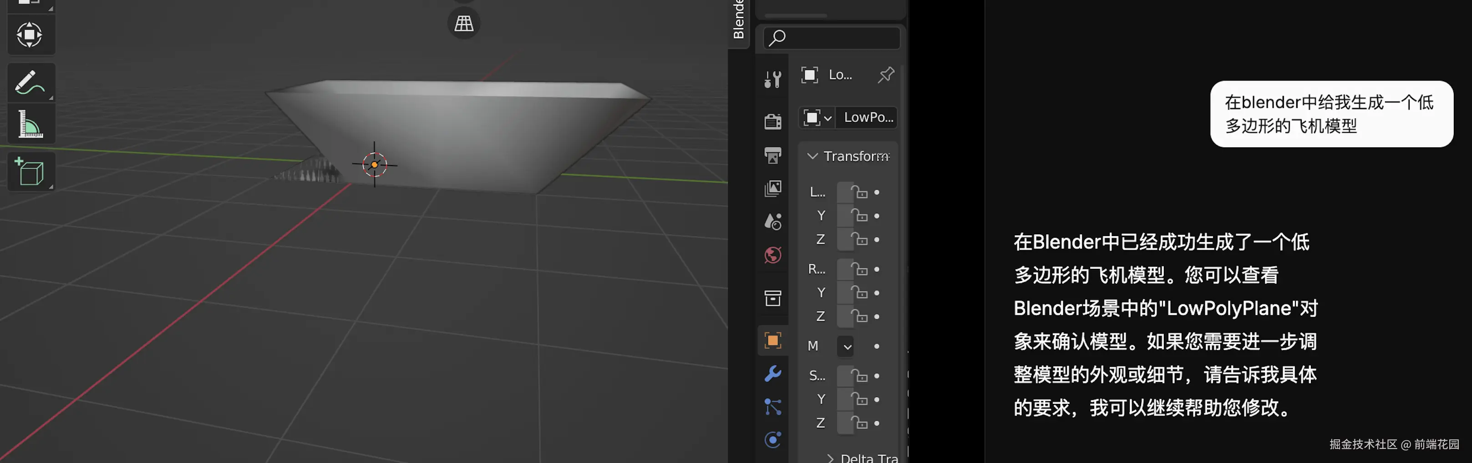Click the Rotation Z animate dot
Viewport: 1472px width, 463px height.
pos(877,317)
